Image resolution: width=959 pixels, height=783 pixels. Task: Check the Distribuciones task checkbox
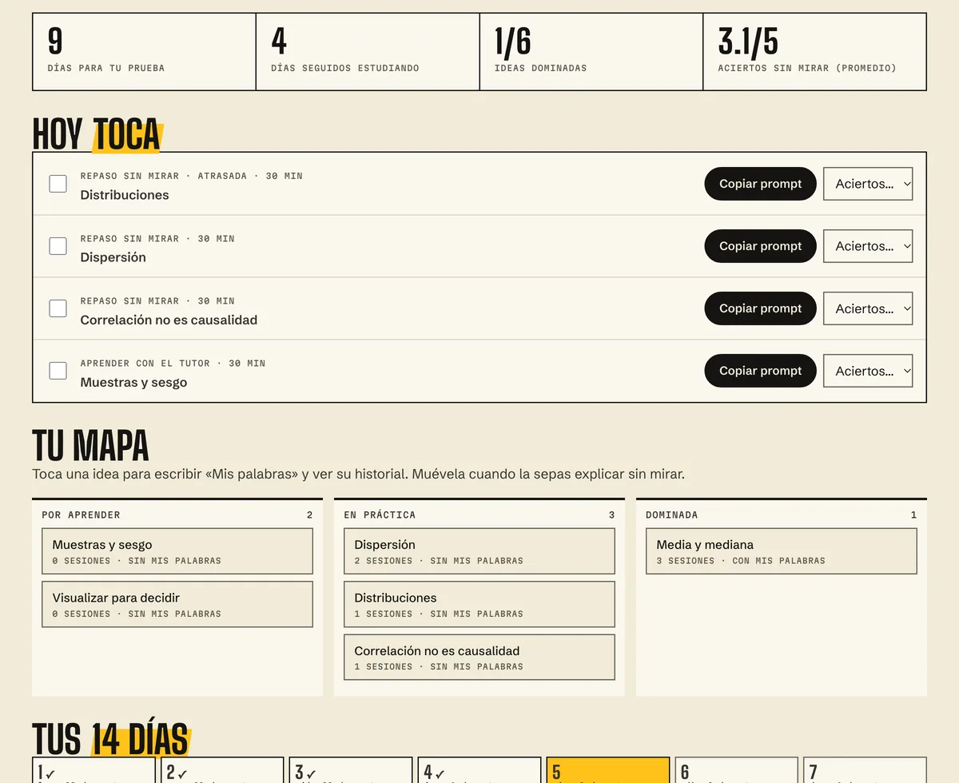coord(58,184)
